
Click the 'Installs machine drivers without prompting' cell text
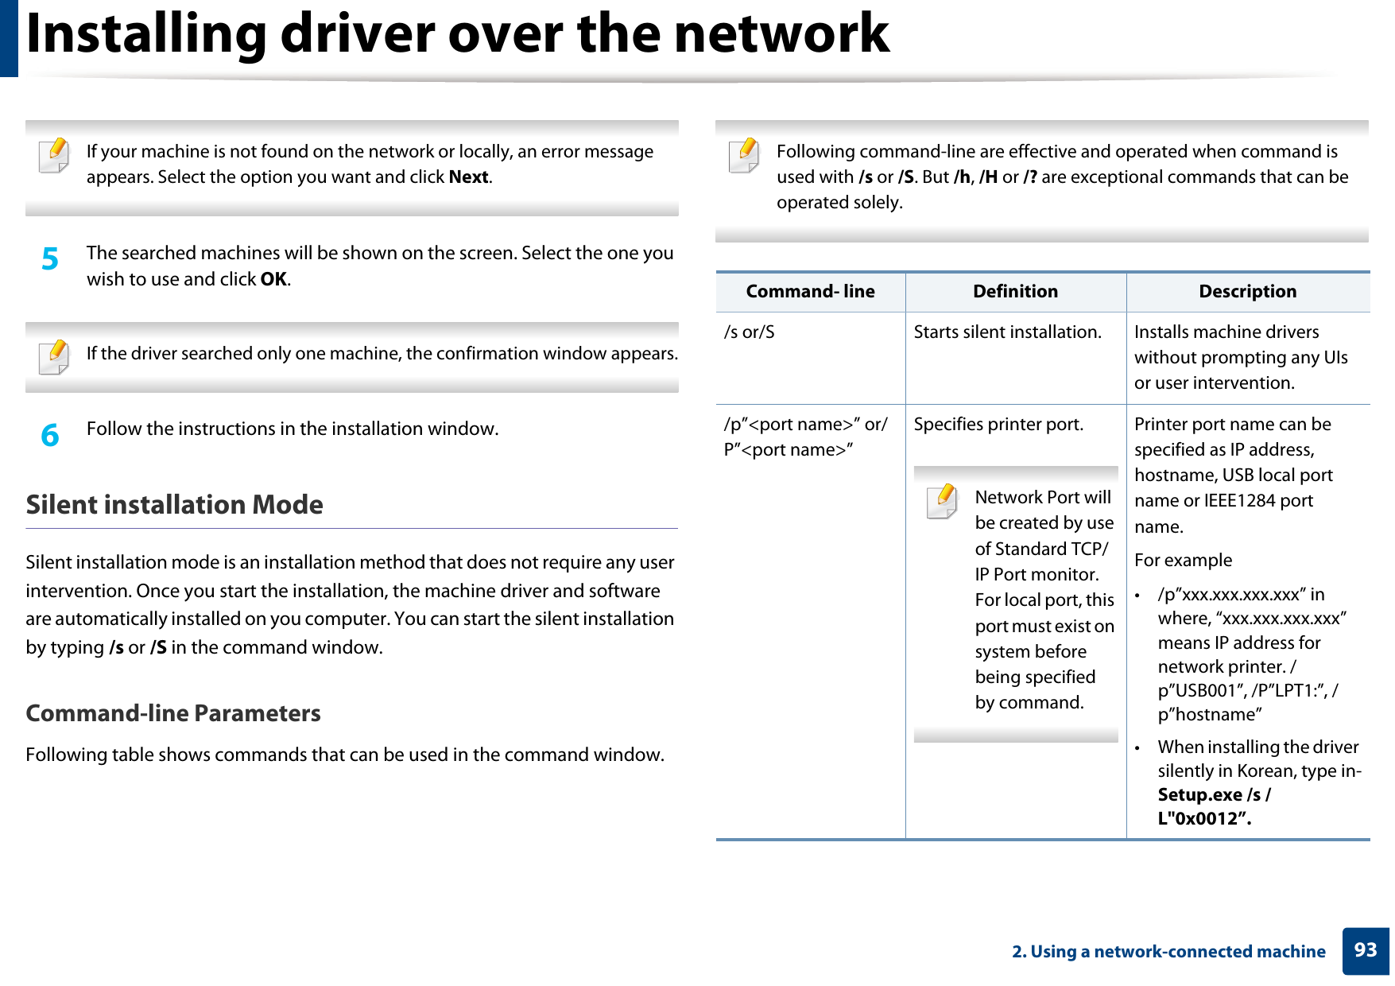point(1241,358)
